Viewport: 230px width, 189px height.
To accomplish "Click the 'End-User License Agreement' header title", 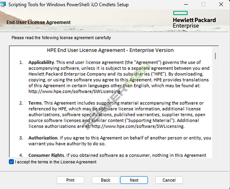I will (38, 22).
